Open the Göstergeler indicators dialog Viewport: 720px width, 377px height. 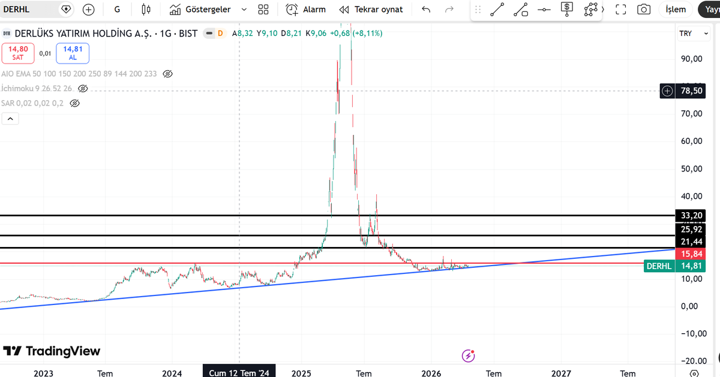pos(200,9)
